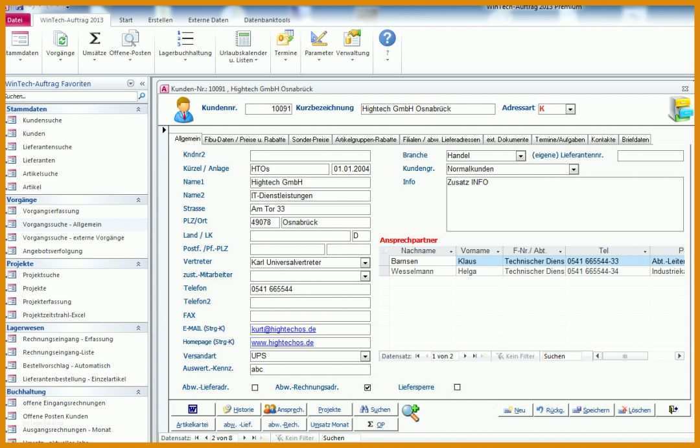Open the zust.-Mitarbeiter dropdown
This screenshot has height=448, width=700.
click(365, 276)
